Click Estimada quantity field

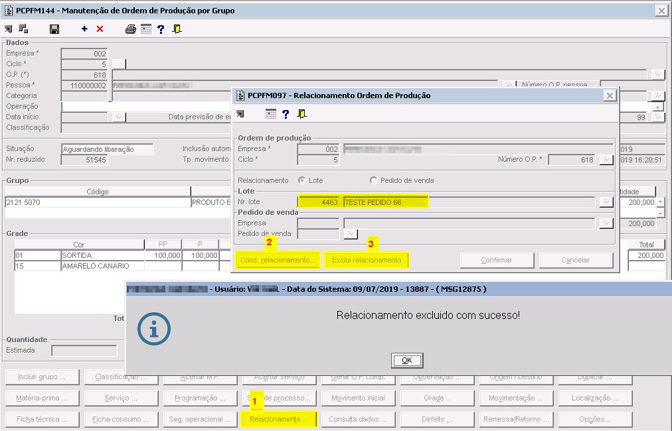click(x=84, y=351)
